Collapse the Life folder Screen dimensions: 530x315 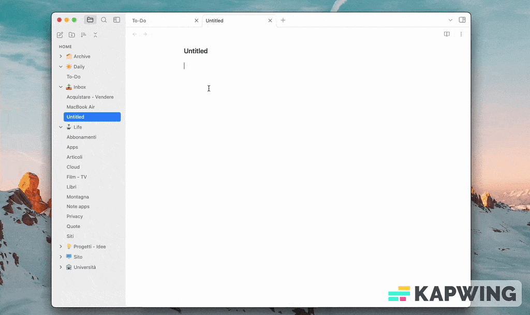(61, 127)
